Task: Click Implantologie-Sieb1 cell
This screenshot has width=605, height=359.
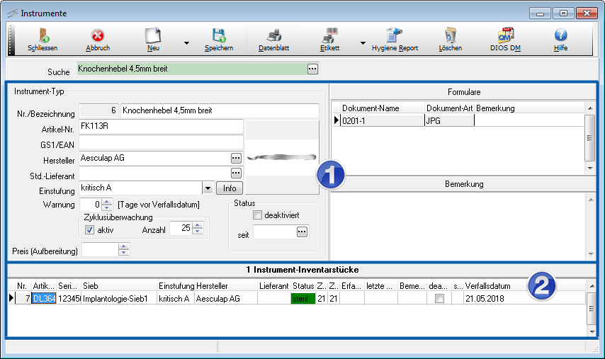Action: pos(119,299)
